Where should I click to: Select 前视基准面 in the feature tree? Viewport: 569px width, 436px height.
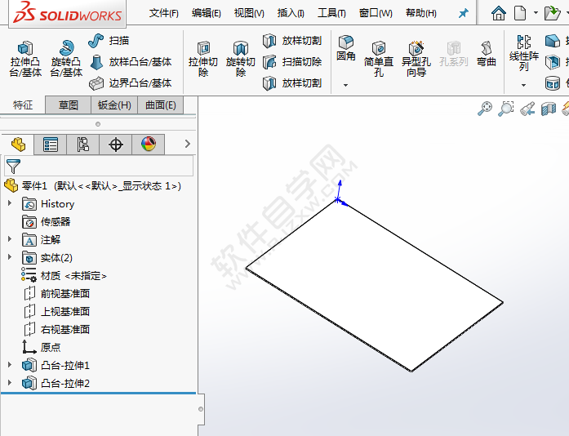(x=64, y=294)
